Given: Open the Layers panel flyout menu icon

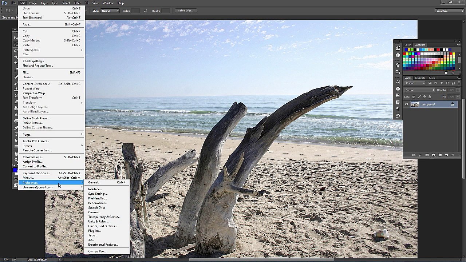Looking at the screenshot, I should 459,78.
